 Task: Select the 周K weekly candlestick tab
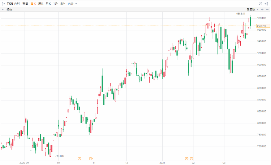click(41, 3)
